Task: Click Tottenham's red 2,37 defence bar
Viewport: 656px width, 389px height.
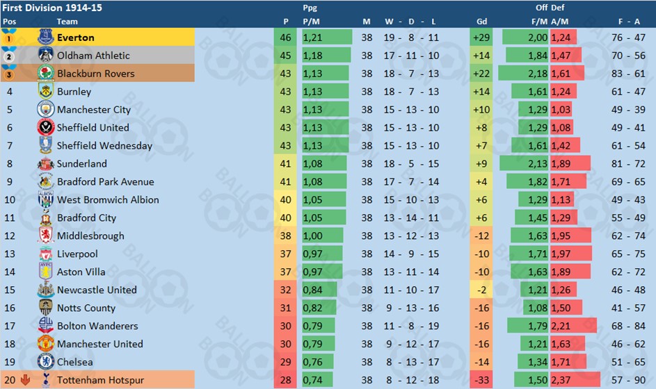Action: (x=575, y=380)
